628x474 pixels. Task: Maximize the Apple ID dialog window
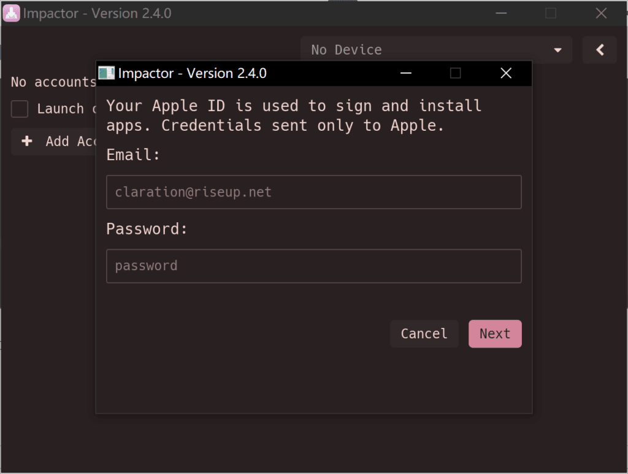tap(456, 73)
